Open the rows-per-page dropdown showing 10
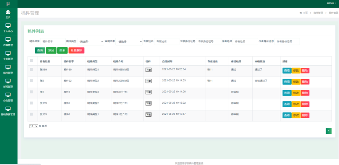The image size is (339, 165). coord(34,126)
